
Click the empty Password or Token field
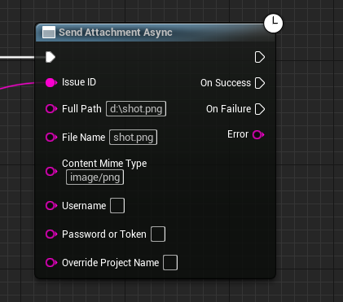pyautogui.click(x=158, y=234)
